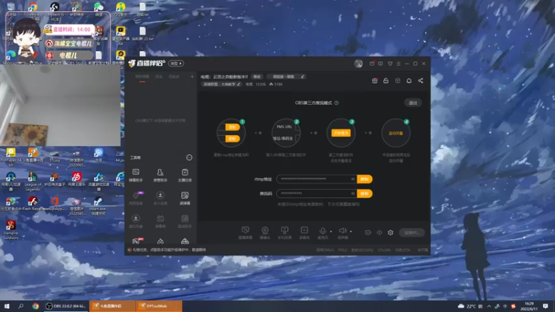Viewport: 555px width, 312px height.
Task: Add the camera source (摄像头)
Action: coord(265,233)
